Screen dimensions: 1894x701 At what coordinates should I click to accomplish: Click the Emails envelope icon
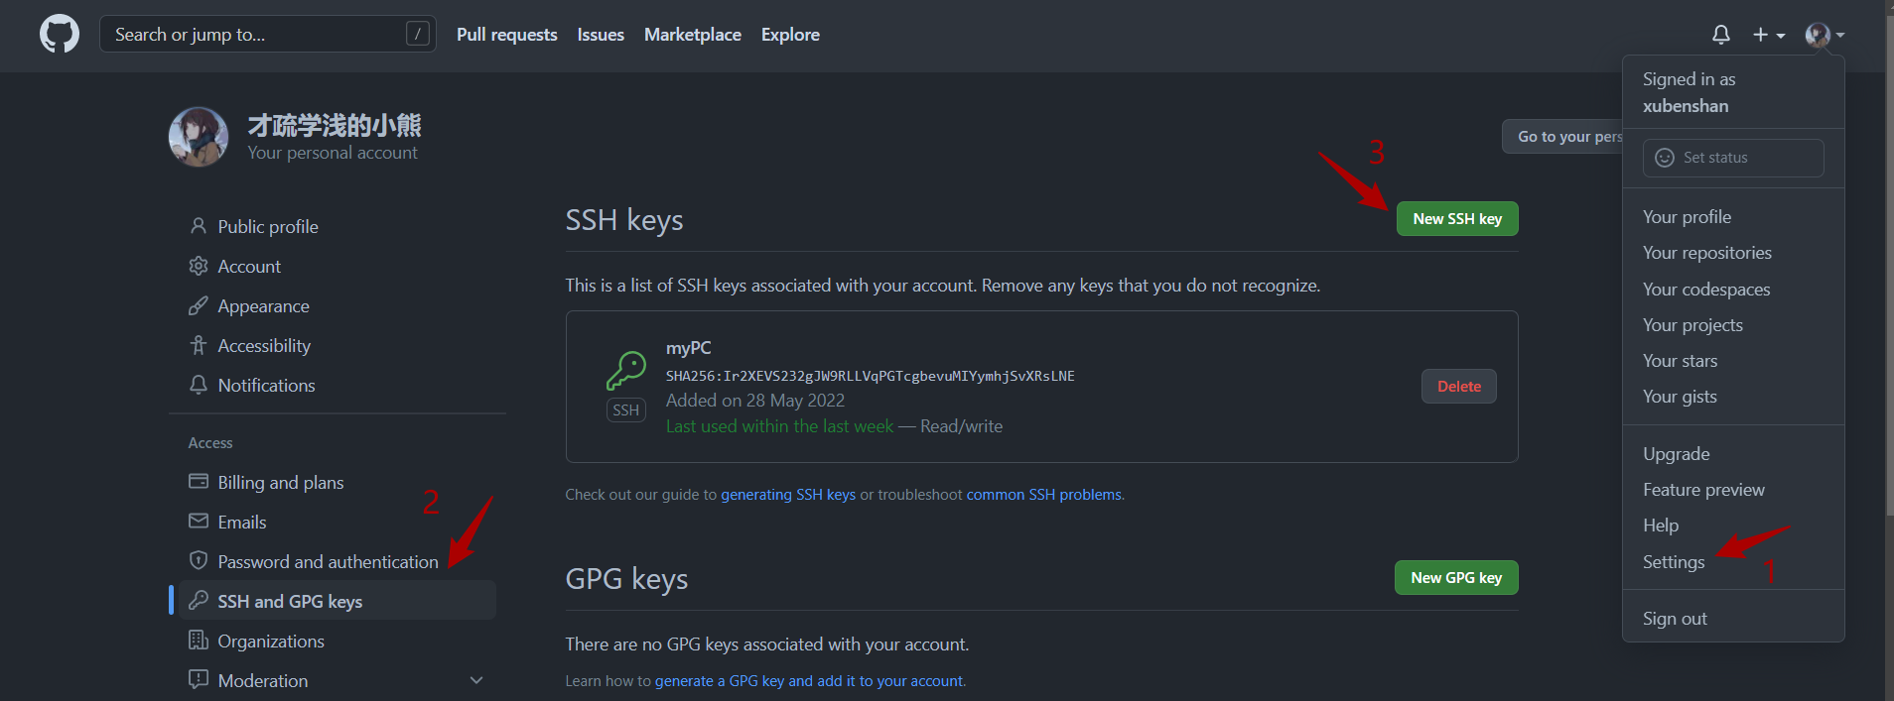pos(199,522)
